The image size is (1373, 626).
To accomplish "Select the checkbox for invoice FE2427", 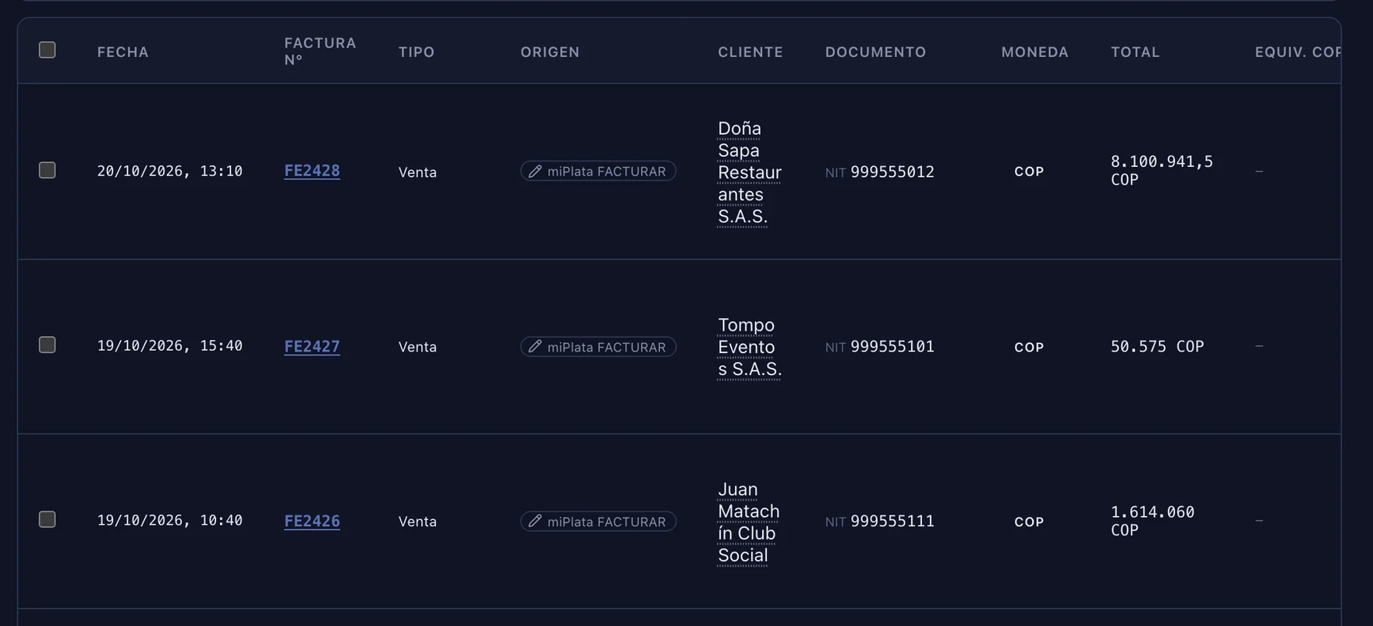I will tap(48, 345).
